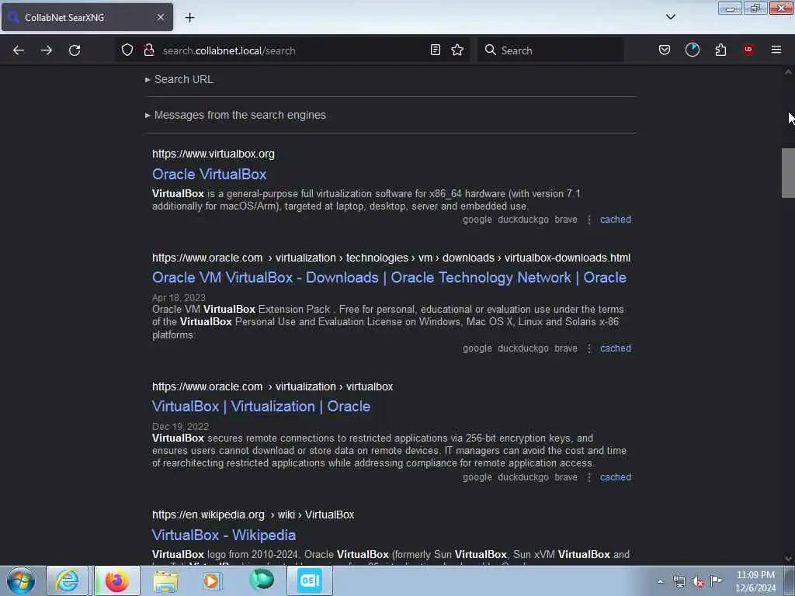Viewport: 795px width, 596px height.
Task: Open more options for Virtualization result
Action: [589, 477]
